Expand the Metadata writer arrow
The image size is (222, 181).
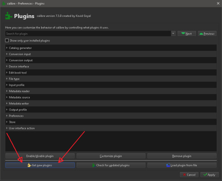click(7, 103)
